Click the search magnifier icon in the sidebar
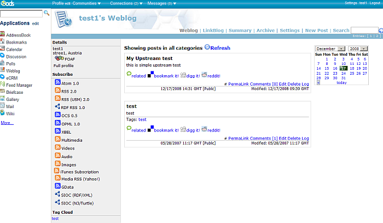 45,13
